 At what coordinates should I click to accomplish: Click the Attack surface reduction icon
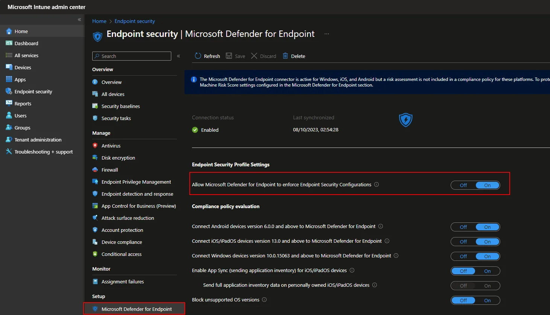pos(95,218)
